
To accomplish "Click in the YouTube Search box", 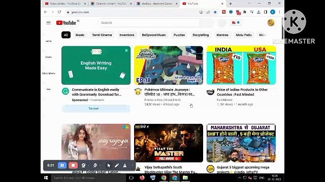I will tap(149, 23).
